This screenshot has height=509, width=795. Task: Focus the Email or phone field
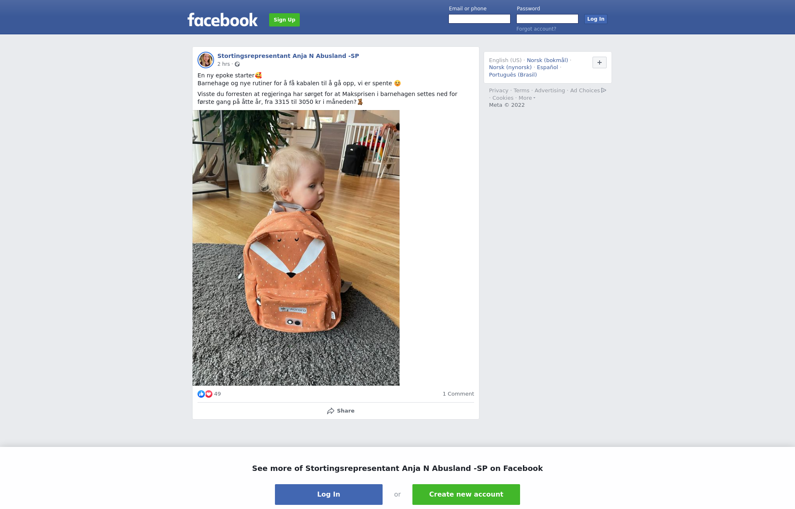tap(479, 19)
